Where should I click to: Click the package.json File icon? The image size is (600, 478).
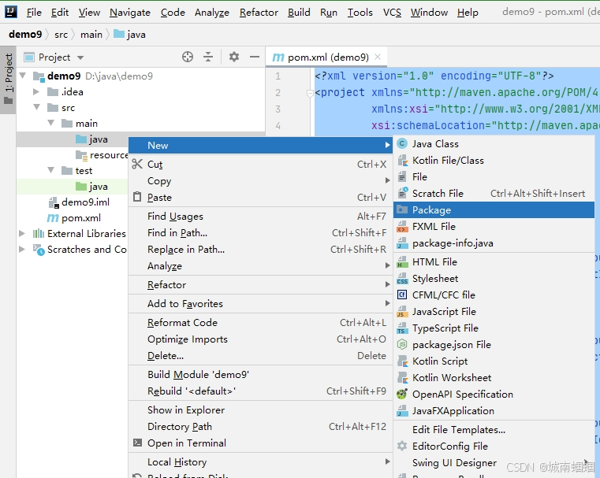tap(402, 345)
